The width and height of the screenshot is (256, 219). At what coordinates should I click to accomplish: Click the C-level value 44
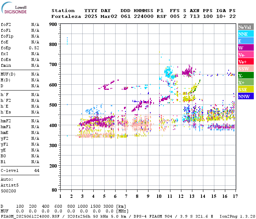pos(37,170)
